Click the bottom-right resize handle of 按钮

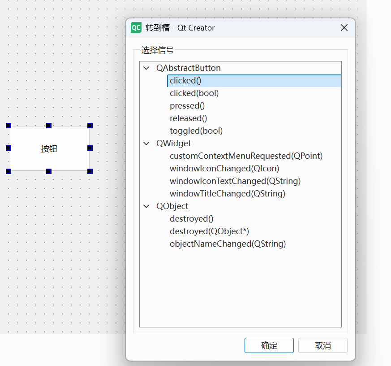pos(90,171)
